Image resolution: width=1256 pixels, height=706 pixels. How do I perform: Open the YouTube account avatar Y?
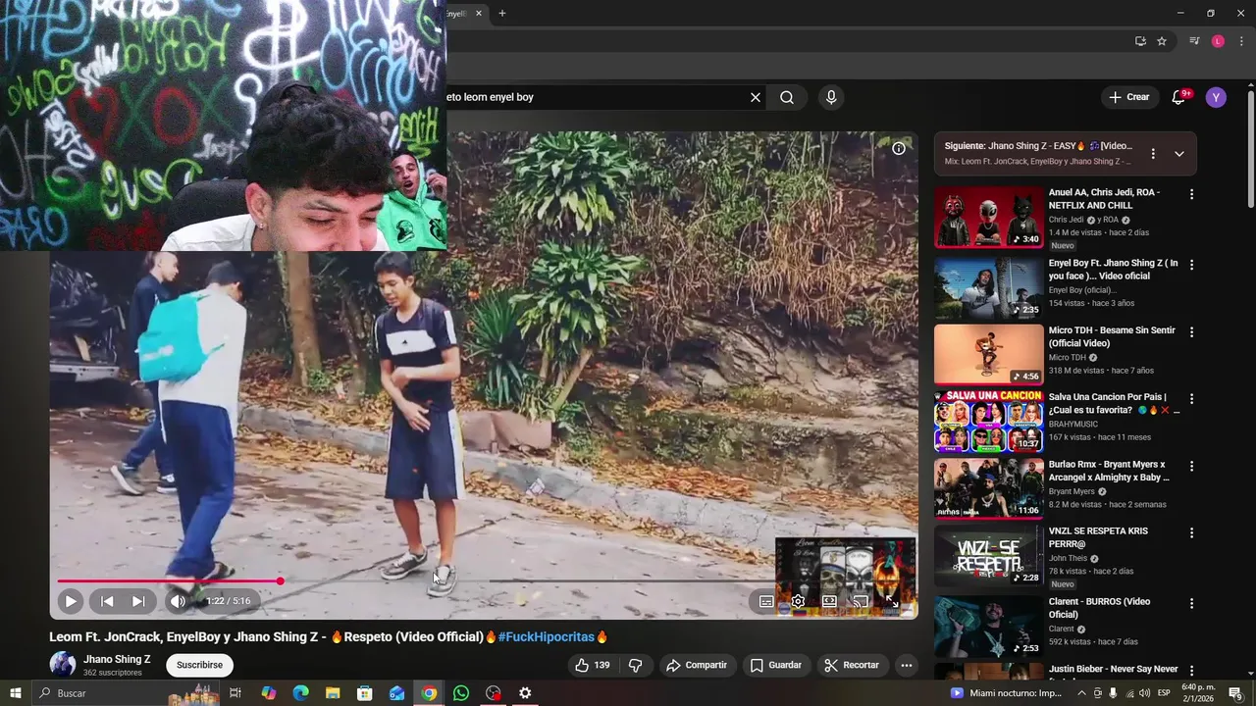click(x=1216, y=97)
